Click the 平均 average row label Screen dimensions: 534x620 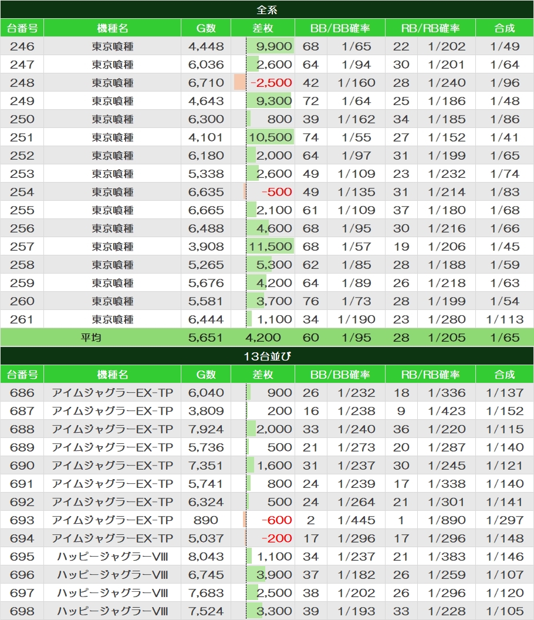pyautogui.click(x=91, y=337)
